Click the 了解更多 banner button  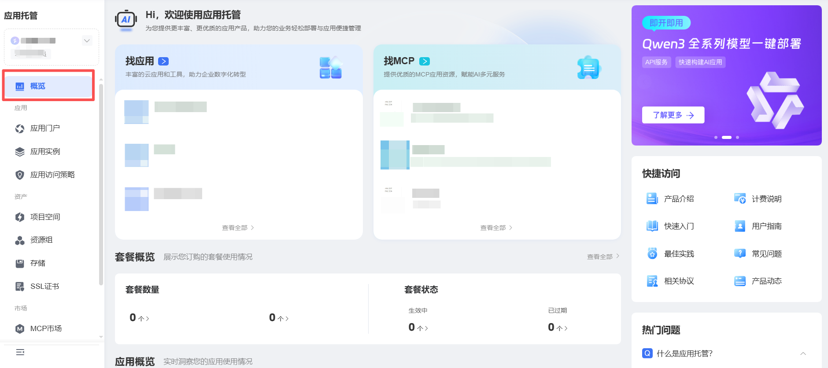pos(673,115)
